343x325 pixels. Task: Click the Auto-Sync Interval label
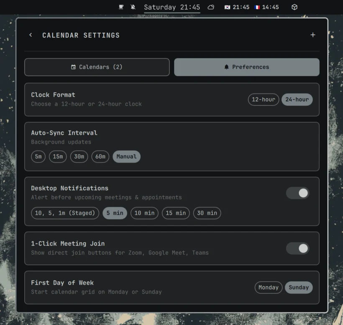pos(64,133)
